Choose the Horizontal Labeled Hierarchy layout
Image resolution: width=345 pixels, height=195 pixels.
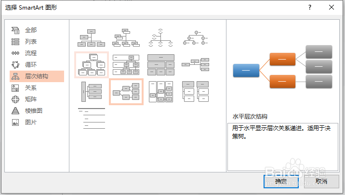(161, 92)
